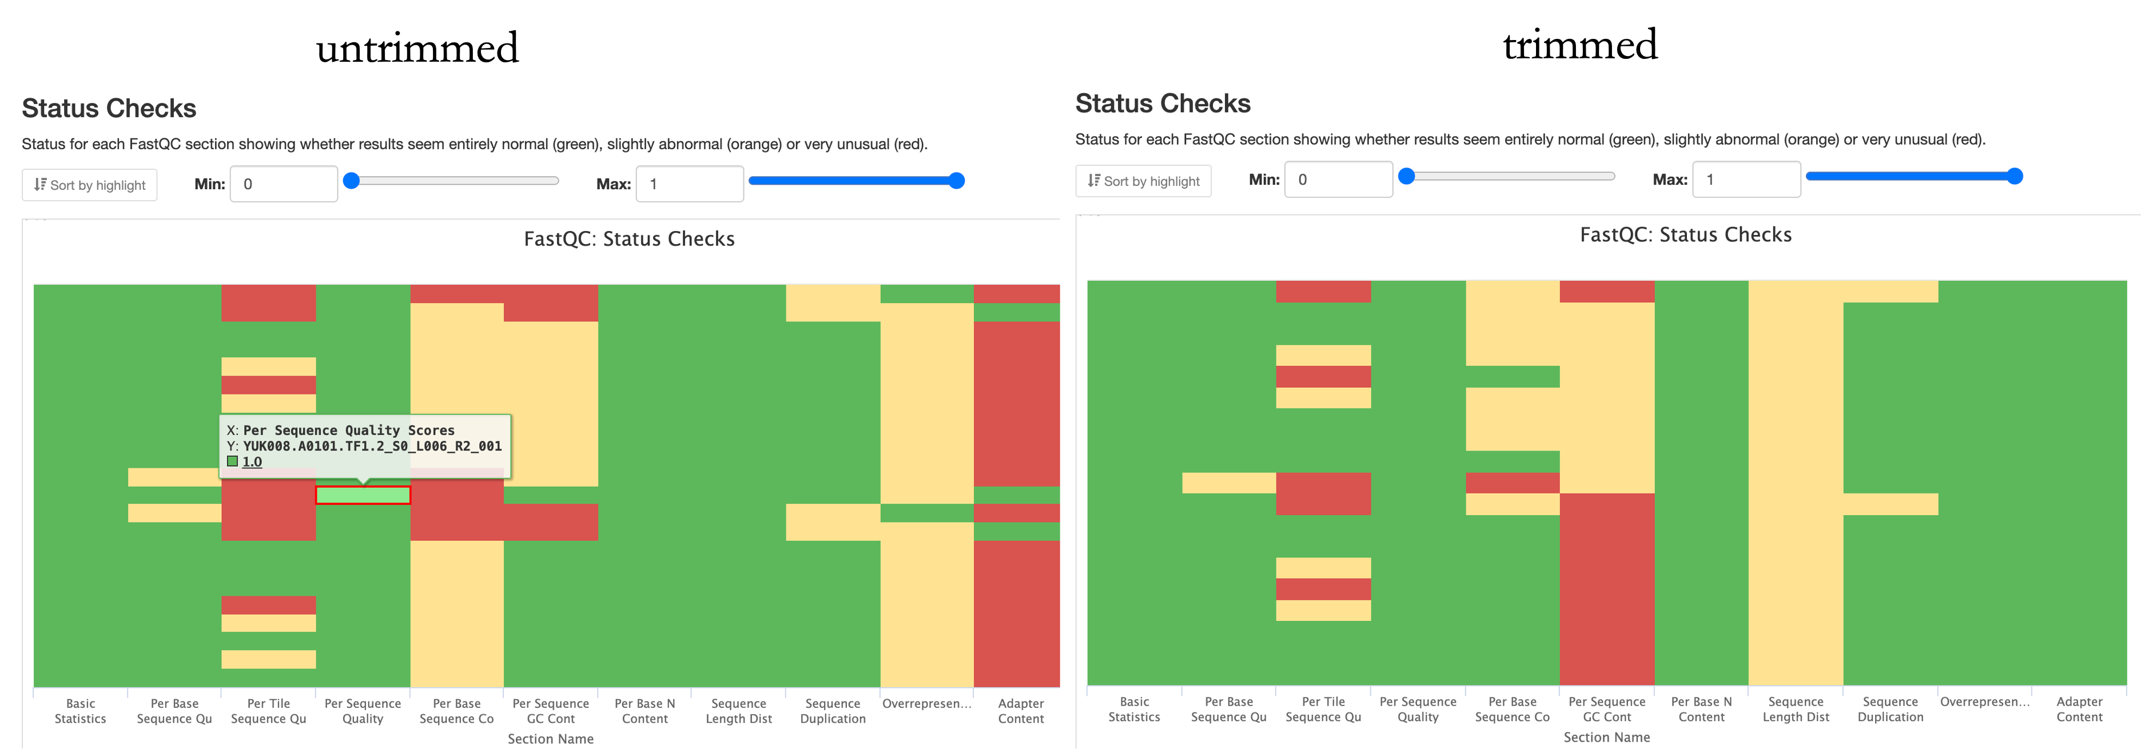
Task: Click the green legend square in the tooltip
Action: pos(233,461)
